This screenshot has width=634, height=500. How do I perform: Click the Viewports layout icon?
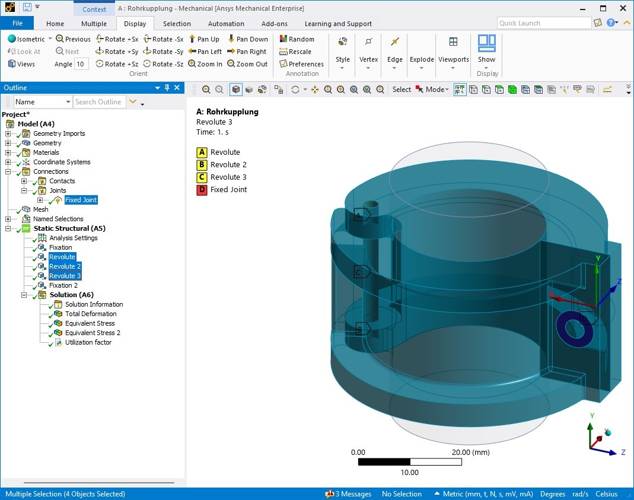453,42
